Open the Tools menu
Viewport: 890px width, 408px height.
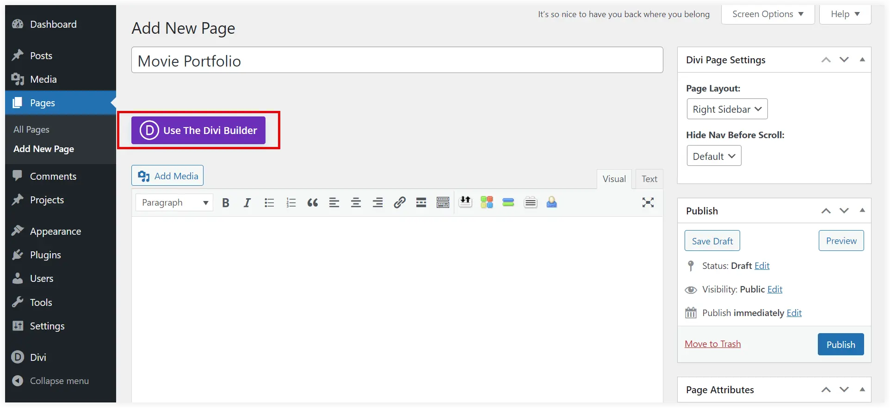(x=61, y=303)
